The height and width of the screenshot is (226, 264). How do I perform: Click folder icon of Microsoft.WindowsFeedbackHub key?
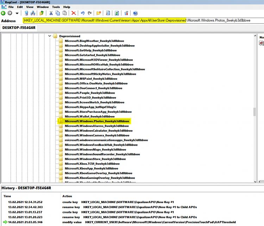61,145
